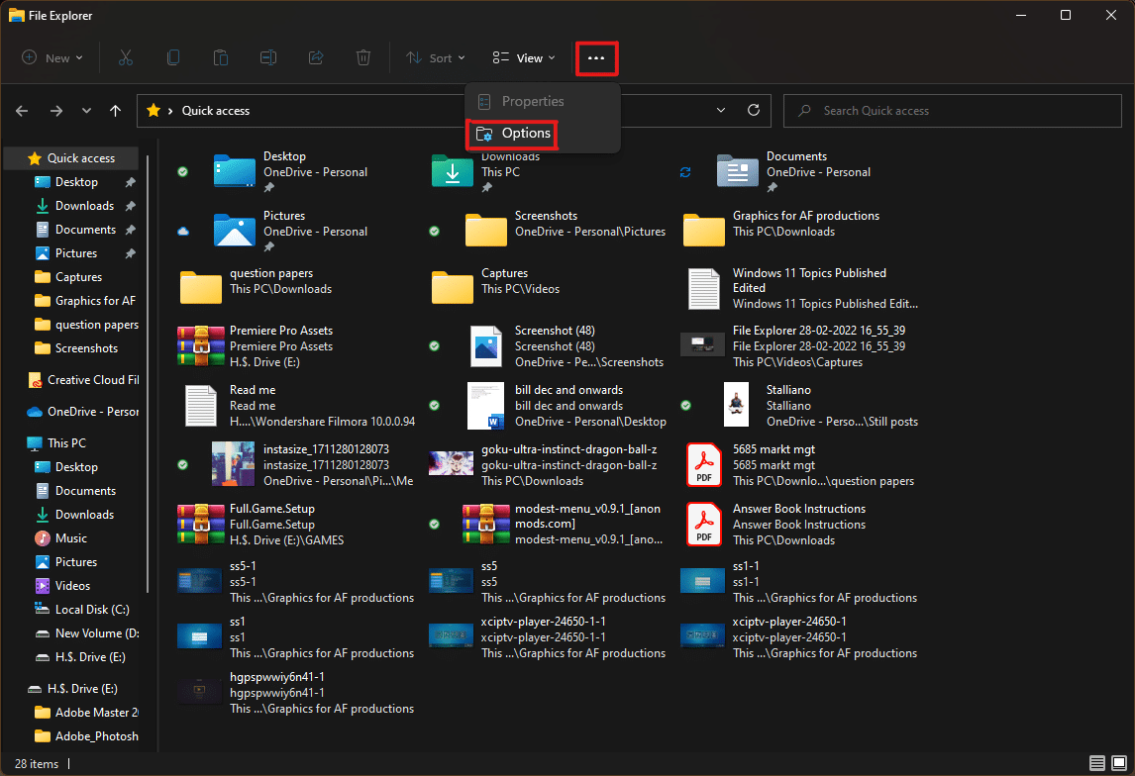Open the New dropdown menu
Image resolution: width=1135 pixels, height=776 pixels.
pyautogui.click(x=52, y=57)
